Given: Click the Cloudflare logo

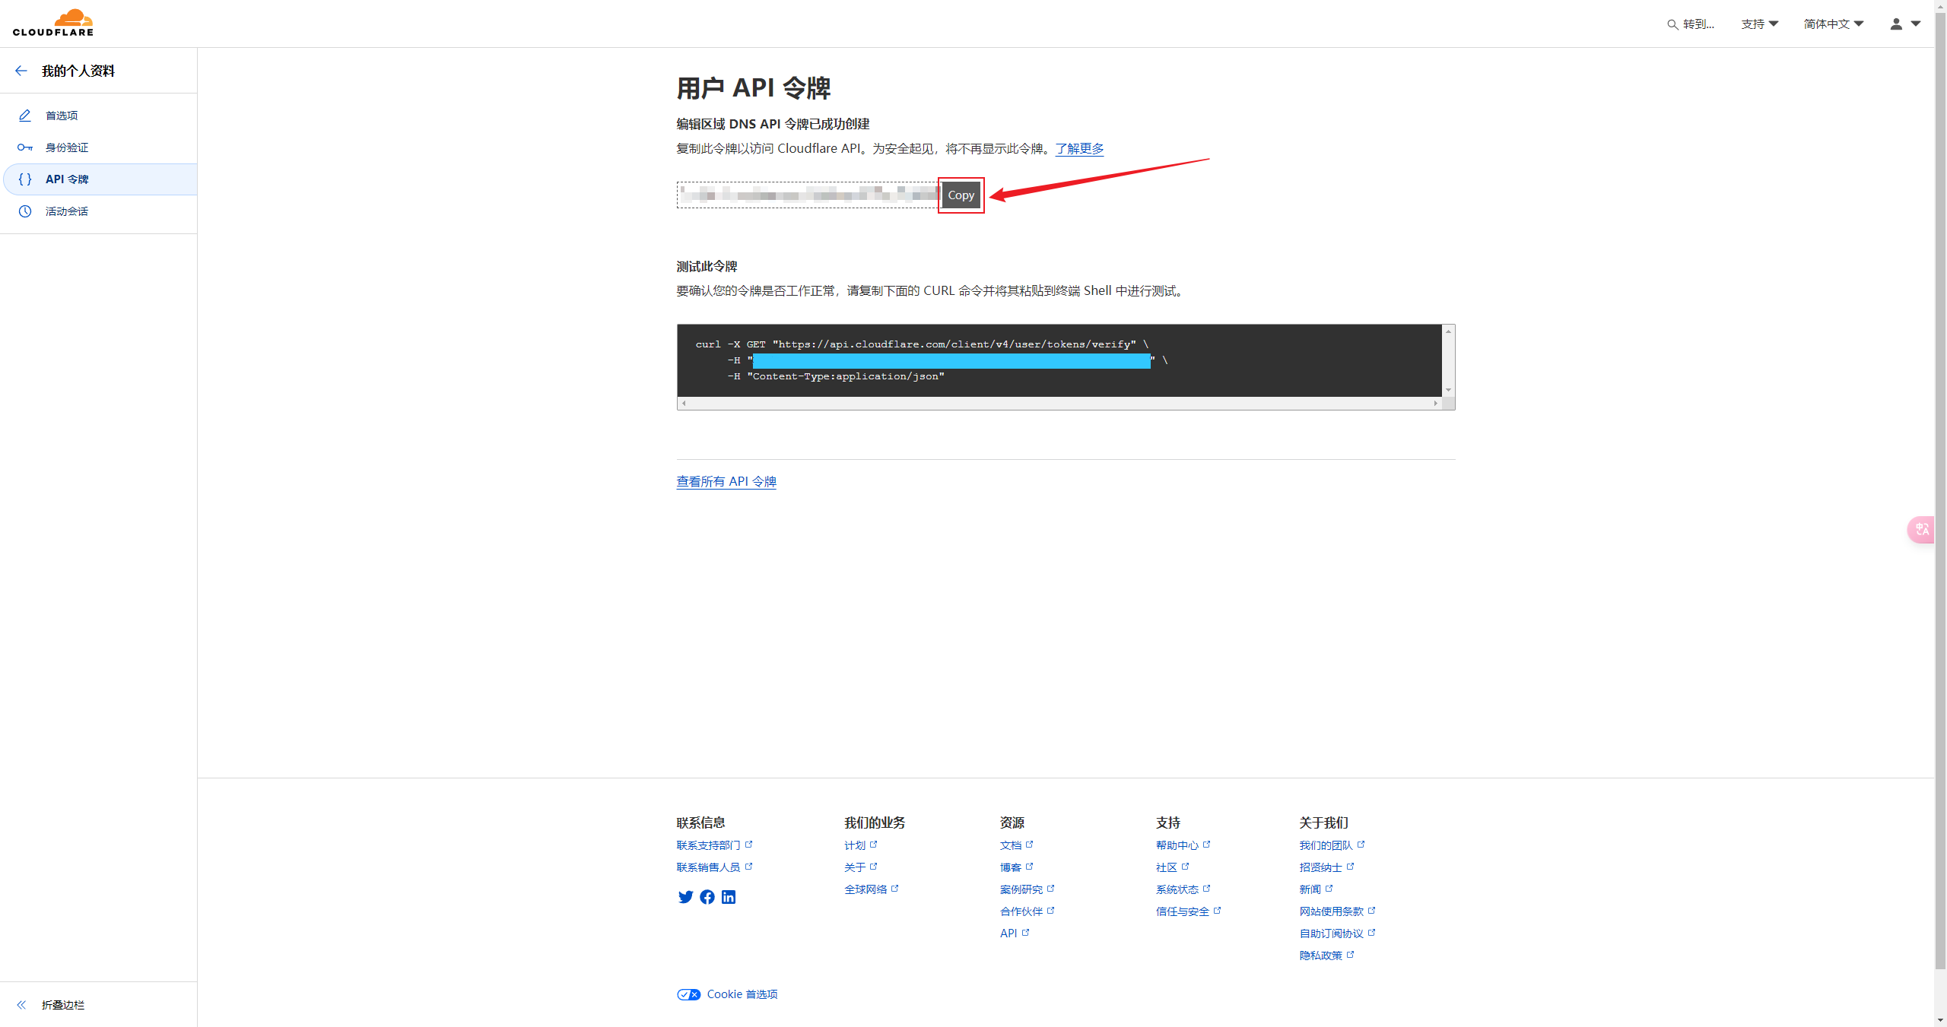Looking at the screenshot, I should pyautogui.click(x=53, y=23).
